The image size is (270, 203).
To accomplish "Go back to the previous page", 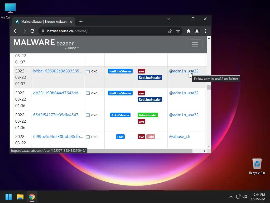I will (x=16, y=31).
